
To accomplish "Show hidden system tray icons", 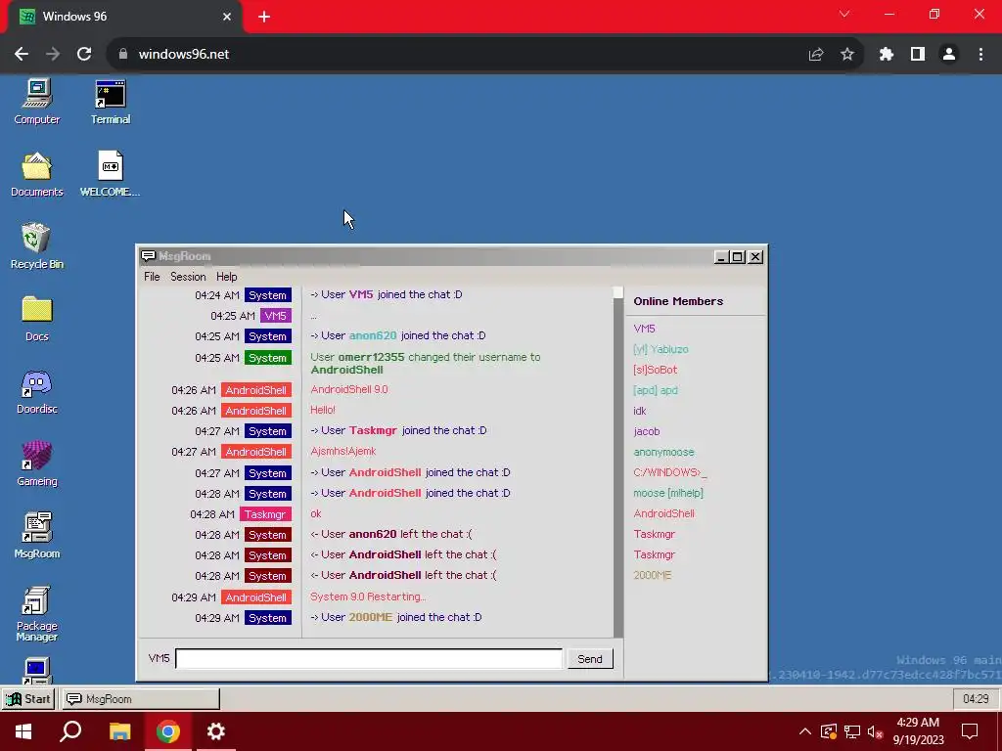I will (x=805, y=731).
